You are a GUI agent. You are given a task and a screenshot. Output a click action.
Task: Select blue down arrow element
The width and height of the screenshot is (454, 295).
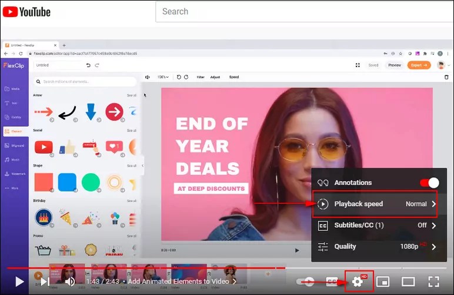[91, 112]
